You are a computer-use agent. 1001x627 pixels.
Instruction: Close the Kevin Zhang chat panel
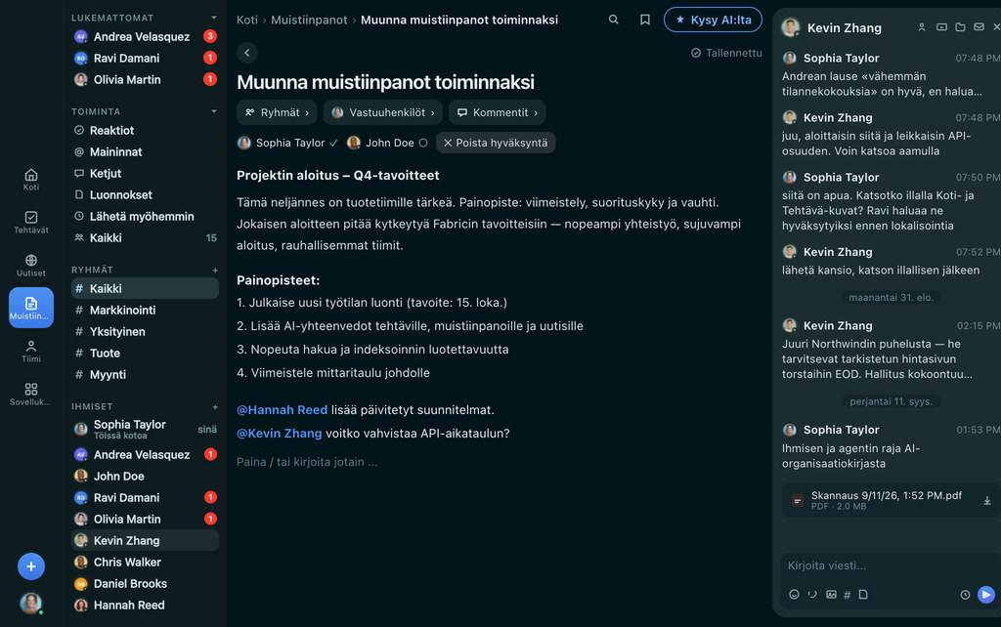pos(996,27)
